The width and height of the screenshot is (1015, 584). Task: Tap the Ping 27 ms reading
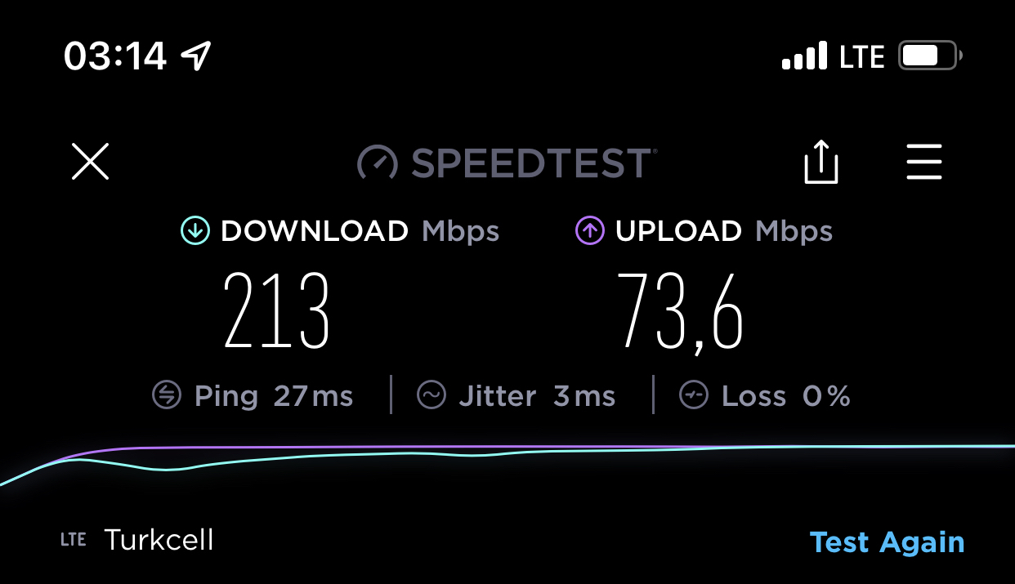(274, 397)
